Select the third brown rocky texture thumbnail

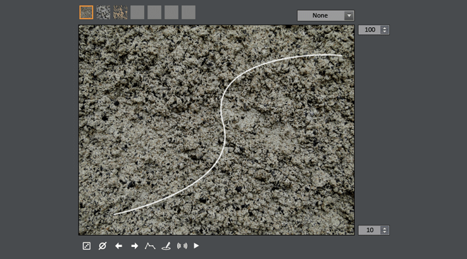(120, 13)
